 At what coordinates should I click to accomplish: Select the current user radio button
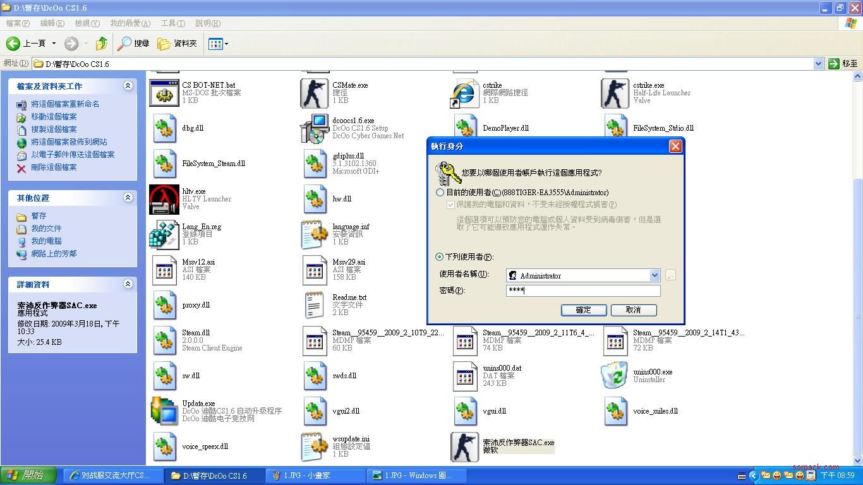click(x=440, y=192)
